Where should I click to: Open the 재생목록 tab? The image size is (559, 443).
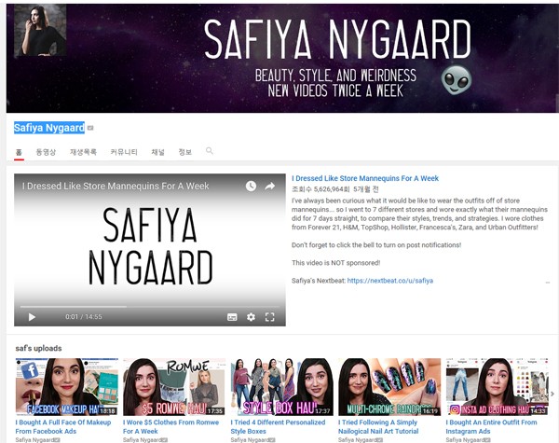[x=83, y=152]
